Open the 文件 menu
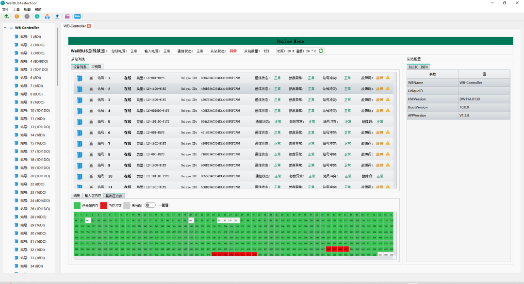The width and height of the screenshot is (524, 284). pyautogui.click(x=6, y=9)
